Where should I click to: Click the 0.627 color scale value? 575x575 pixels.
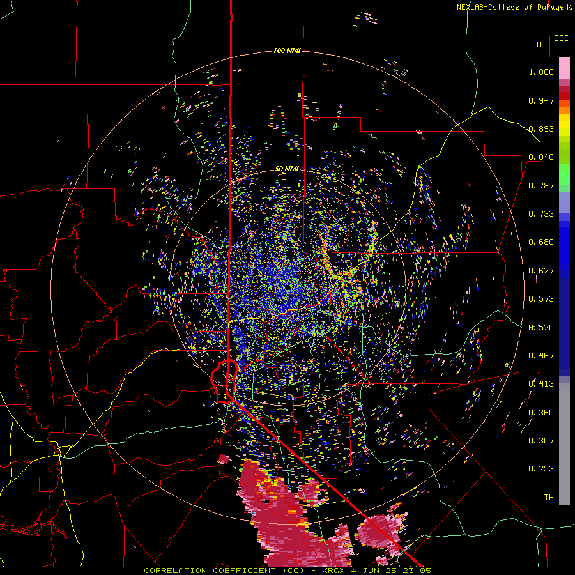[x=541, y=271]
